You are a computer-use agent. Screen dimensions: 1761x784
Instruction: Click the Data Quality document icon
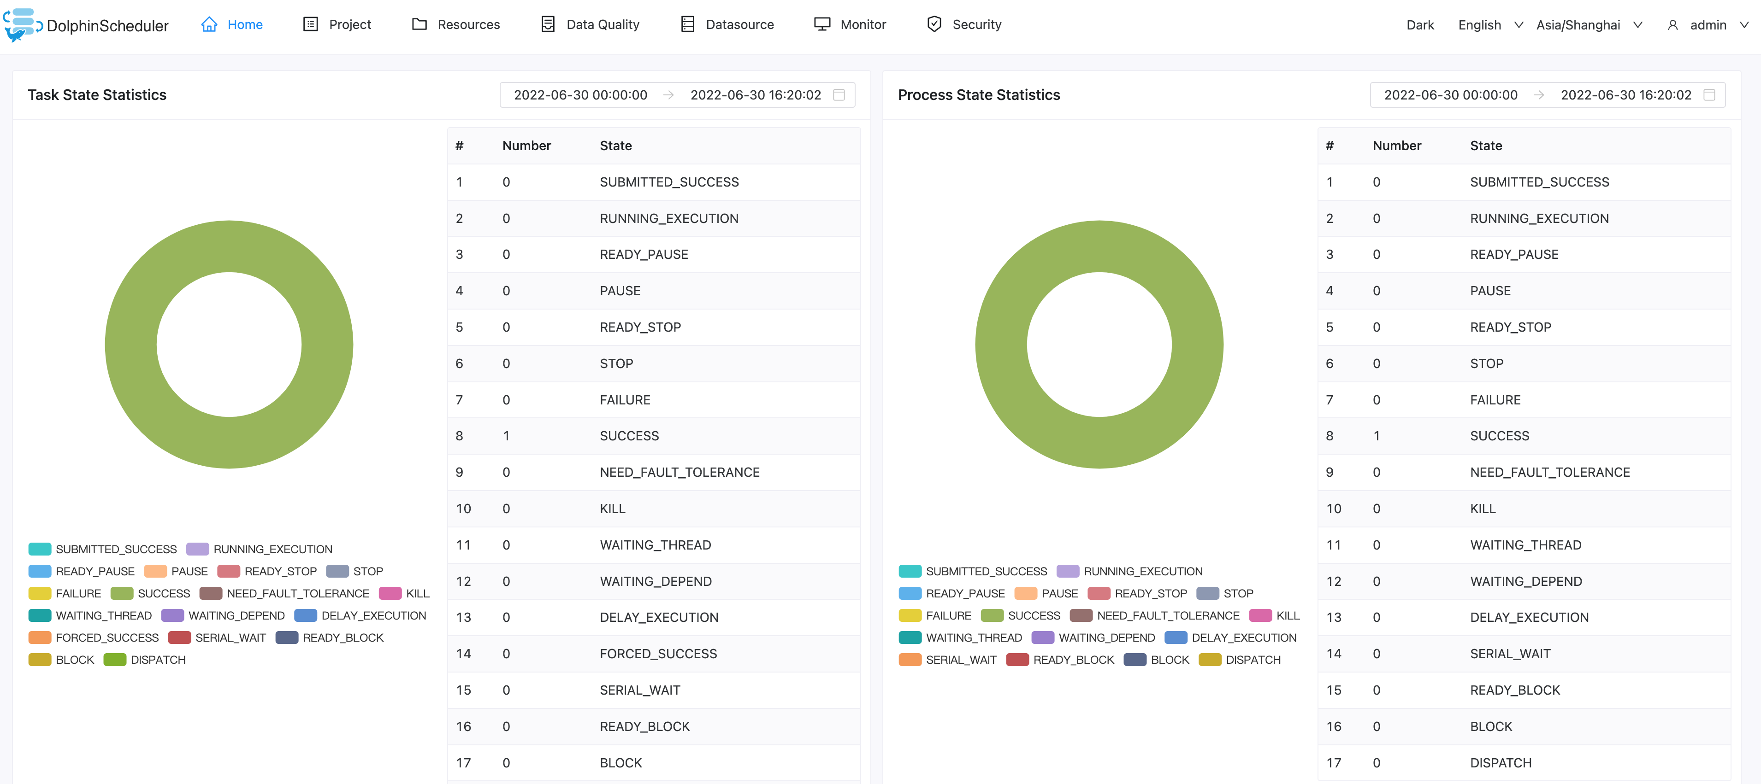[x=548, y=24]
